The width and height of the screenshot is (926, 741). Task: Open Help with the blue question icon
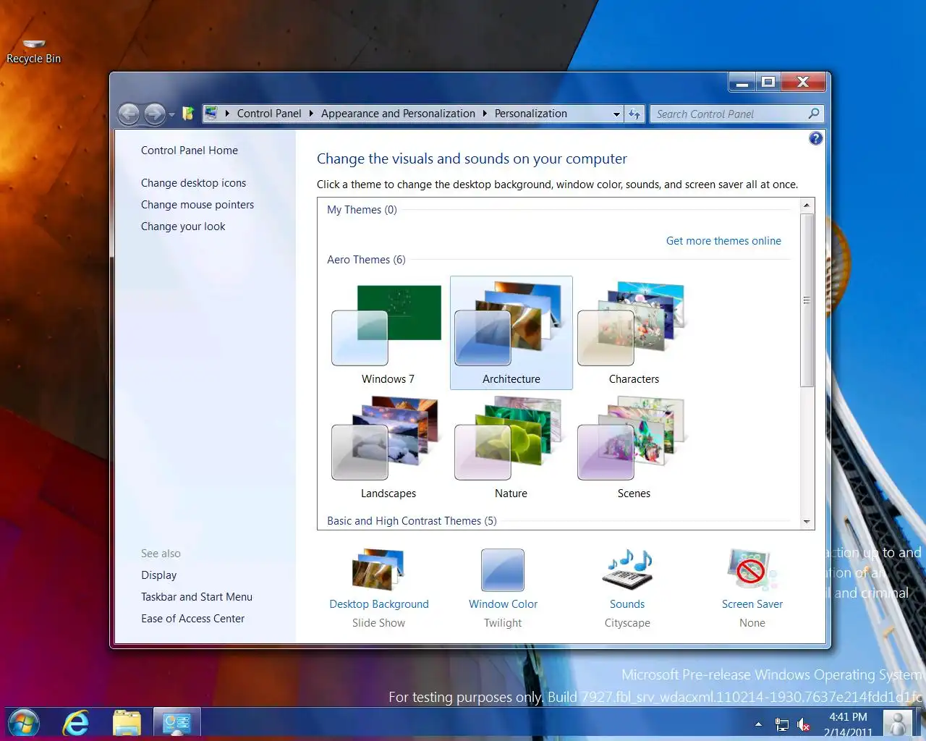coord(815,138)
